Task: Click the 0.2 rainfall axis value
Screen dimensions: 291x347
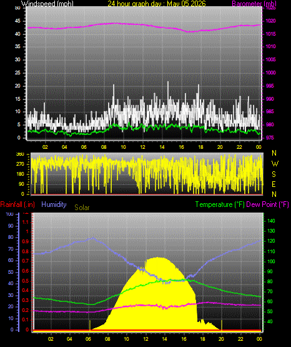Action: pos(26,310)
